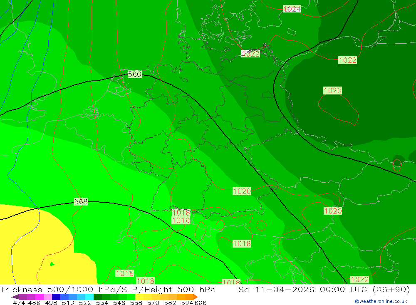Click the legend value 606
416x305 pixels.
tap(200, 303)
